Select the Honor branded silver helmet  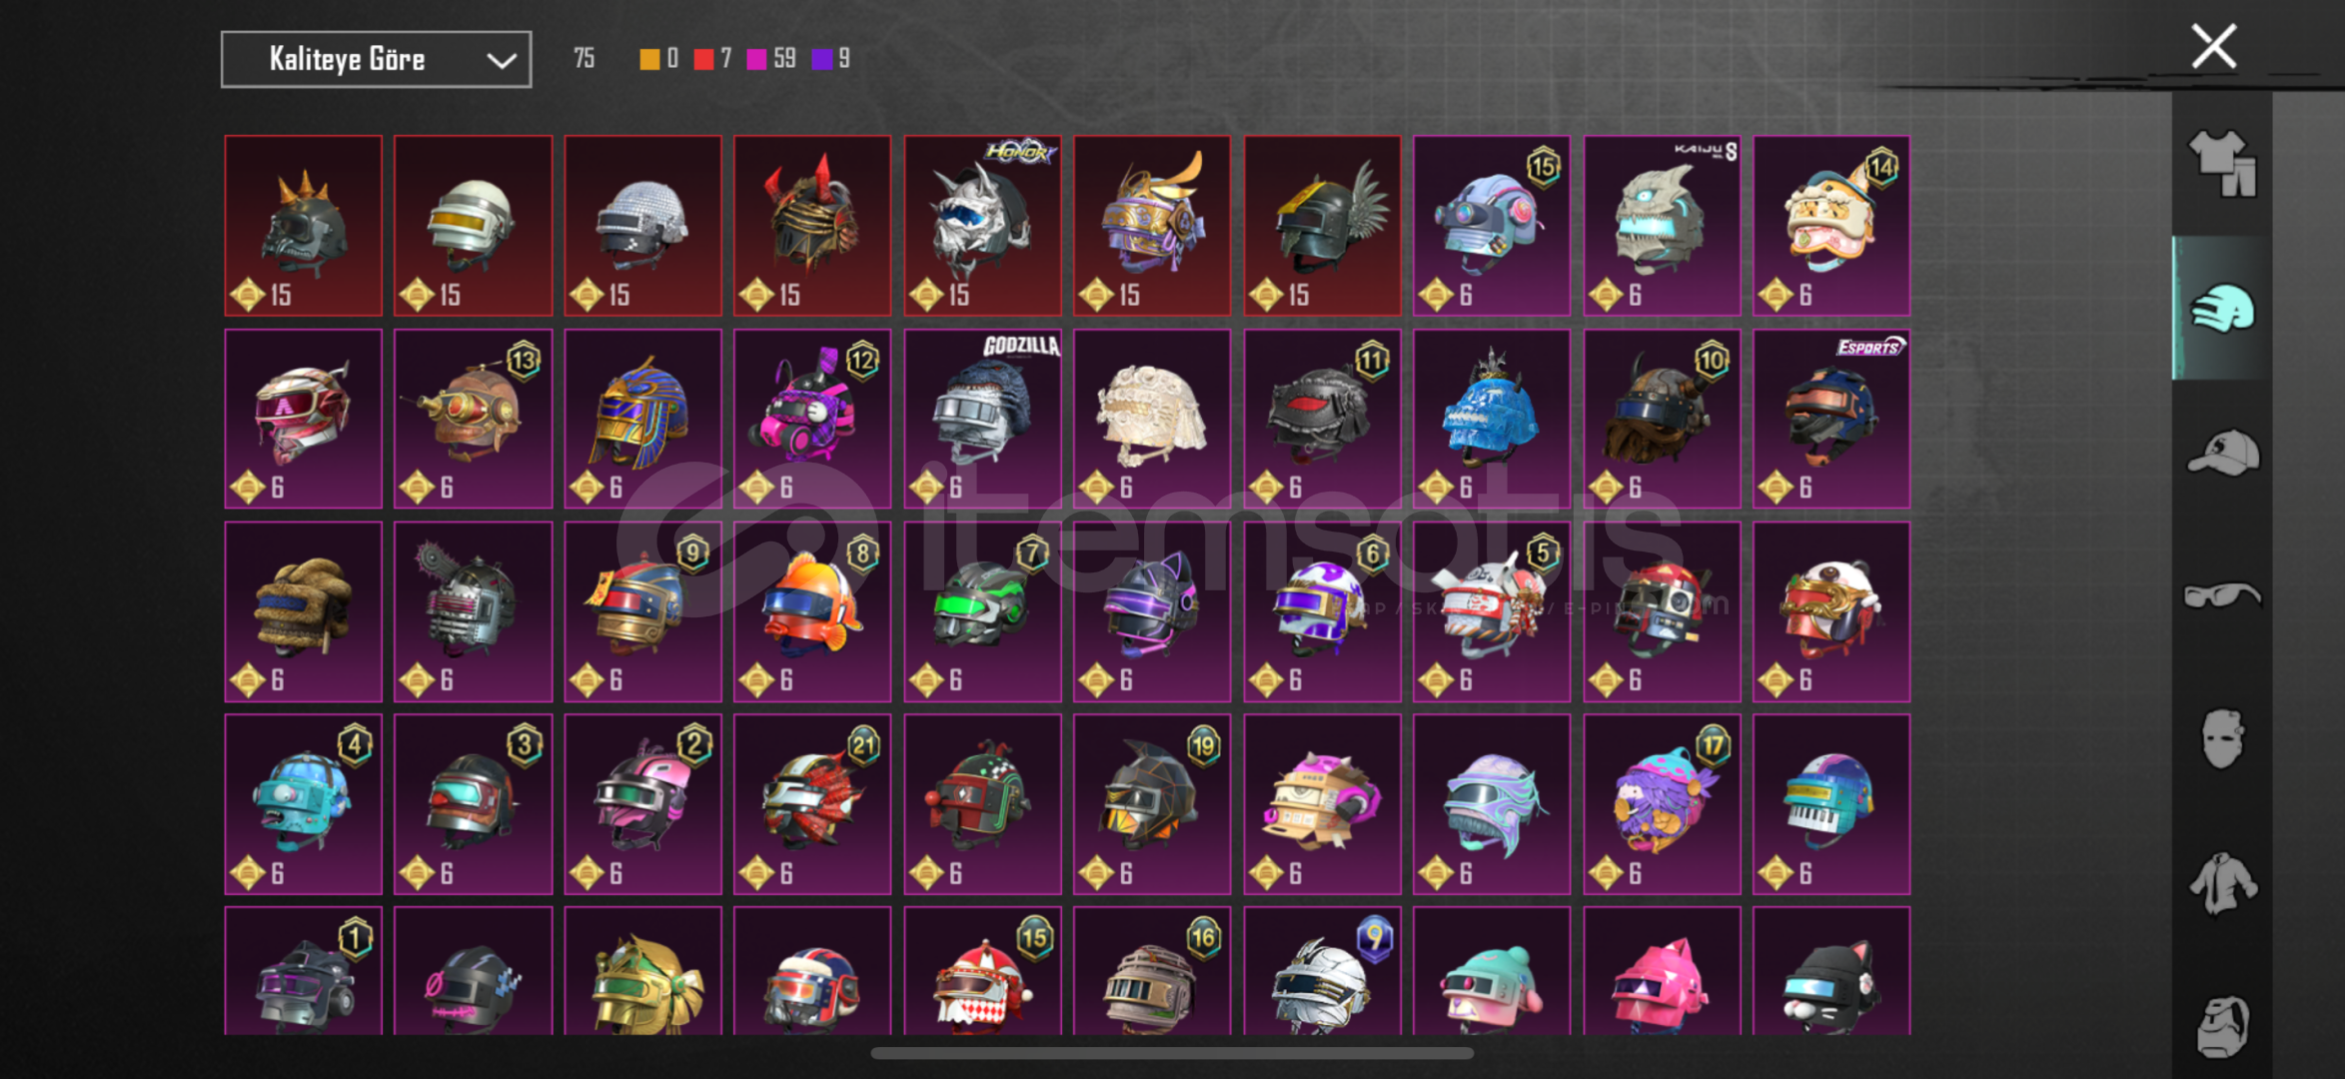982,226
